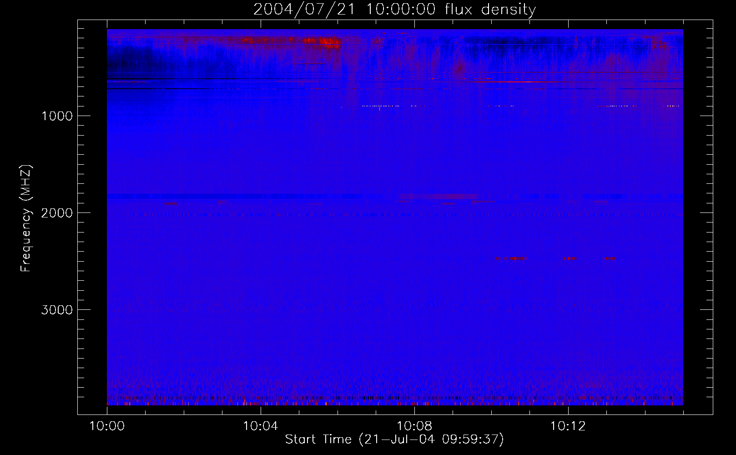Click the 10:04 time tick label

pyautogui.click(x=261, y=426)
